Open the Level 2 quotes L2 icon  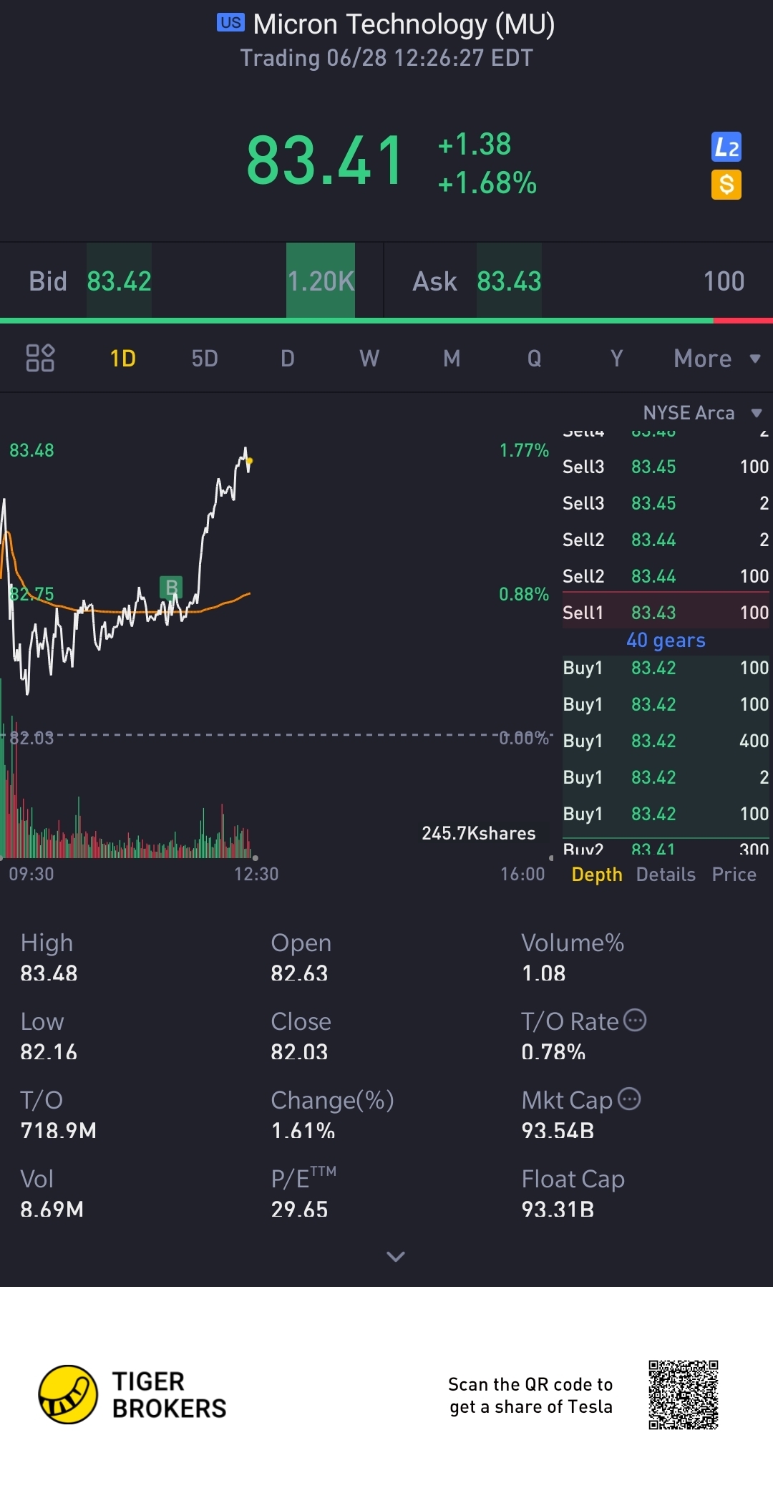[726, 147]
